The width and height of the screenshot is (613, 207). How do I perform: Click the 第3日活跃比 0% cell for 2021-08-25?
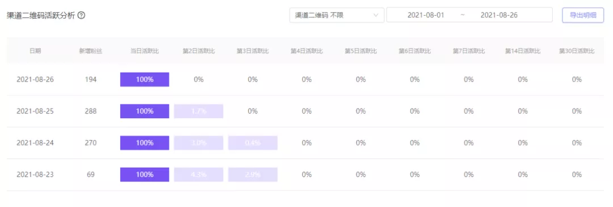coord(253,111)
